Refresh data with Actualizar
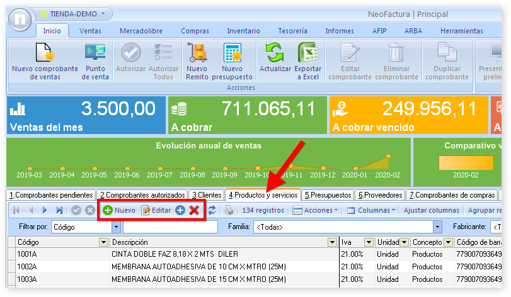Viewport: 511px width, 297px height. point(275,53)
